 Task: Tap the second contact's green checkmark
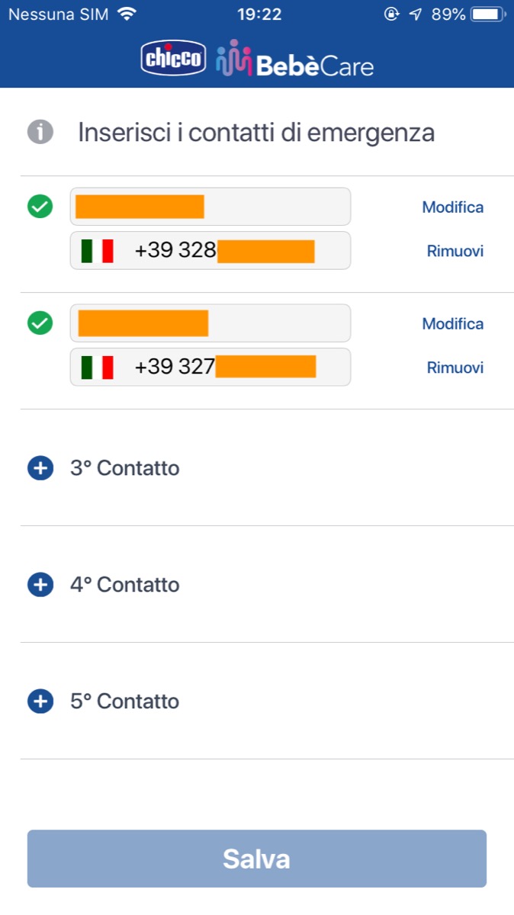[40, 323]
